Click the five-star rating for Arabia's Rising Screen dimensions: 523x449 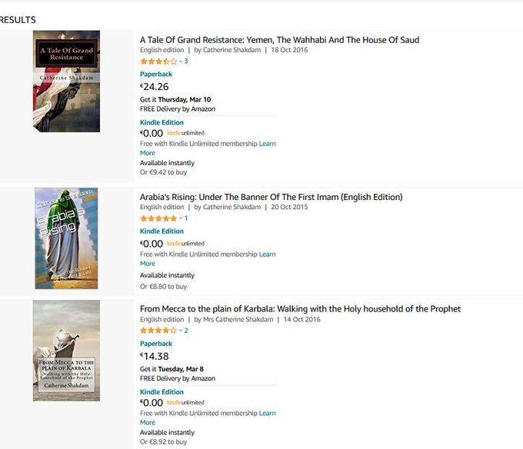158,218
